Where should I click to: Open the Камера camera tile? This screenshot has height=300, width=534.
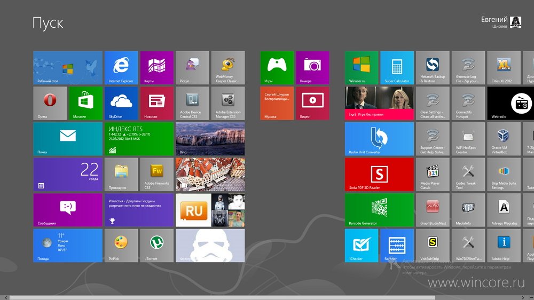[x=312, y=68]
